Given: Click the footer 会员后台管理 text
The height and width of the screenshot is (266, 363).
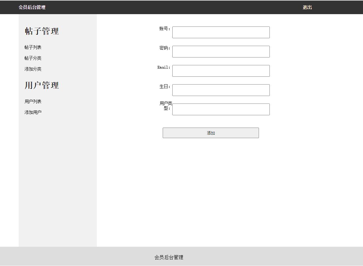Looking at the screenshot, I should [169, 257].
